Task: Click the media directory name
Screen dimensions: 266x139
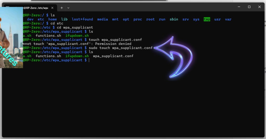Action: [x=103, y=19]
